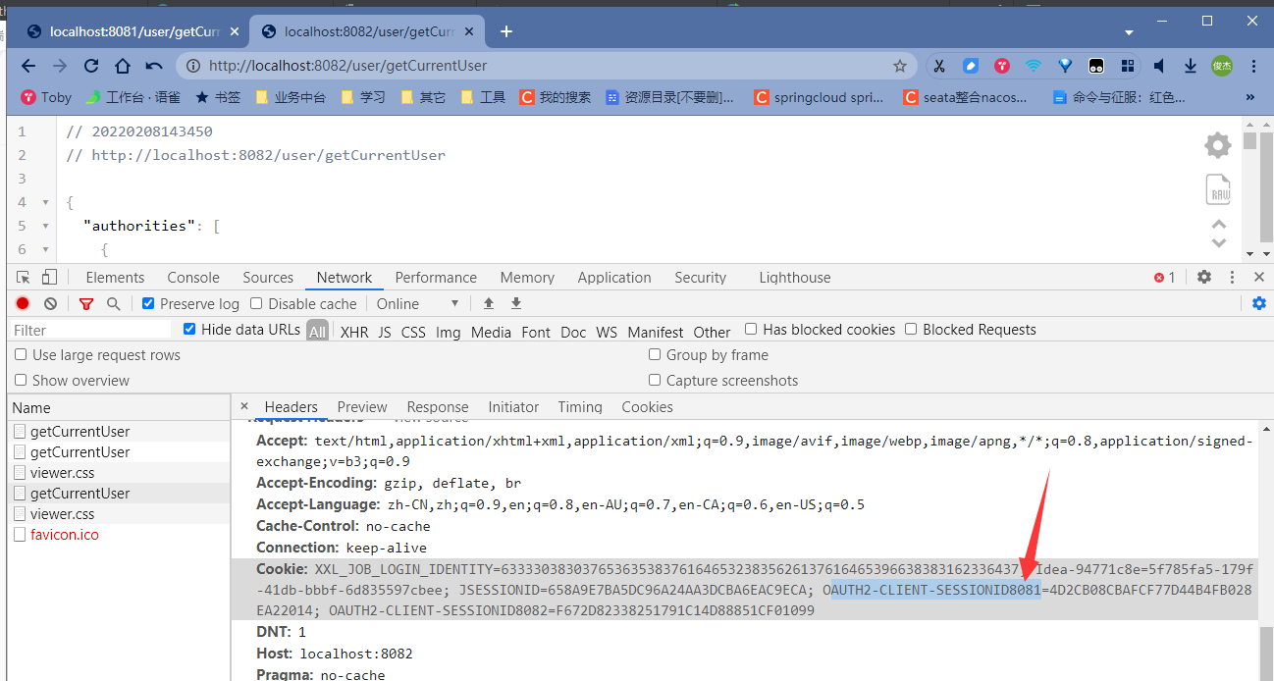Switch to the Application panel

click(x=614, y=277)
